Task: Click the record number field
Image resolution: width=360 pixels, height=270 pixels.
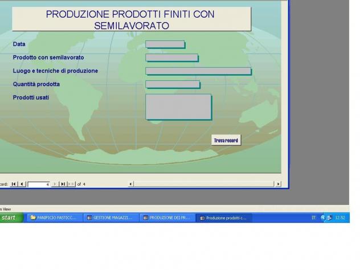Action: click(38, 184)
